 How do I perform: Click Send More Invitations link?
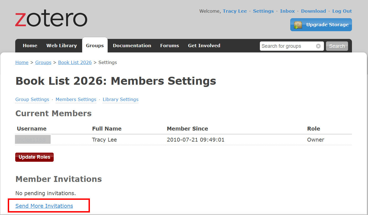[x=44, y=206]
